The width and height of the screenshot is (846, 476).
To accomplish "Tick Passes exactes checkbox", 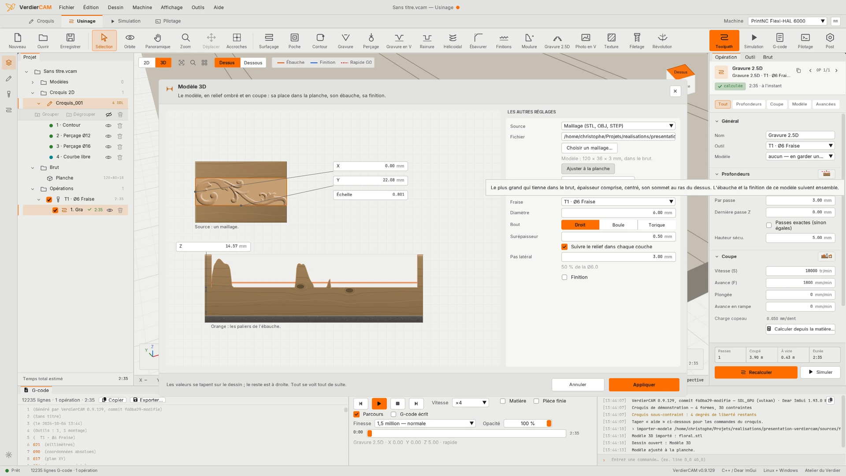I will point(769,225).
